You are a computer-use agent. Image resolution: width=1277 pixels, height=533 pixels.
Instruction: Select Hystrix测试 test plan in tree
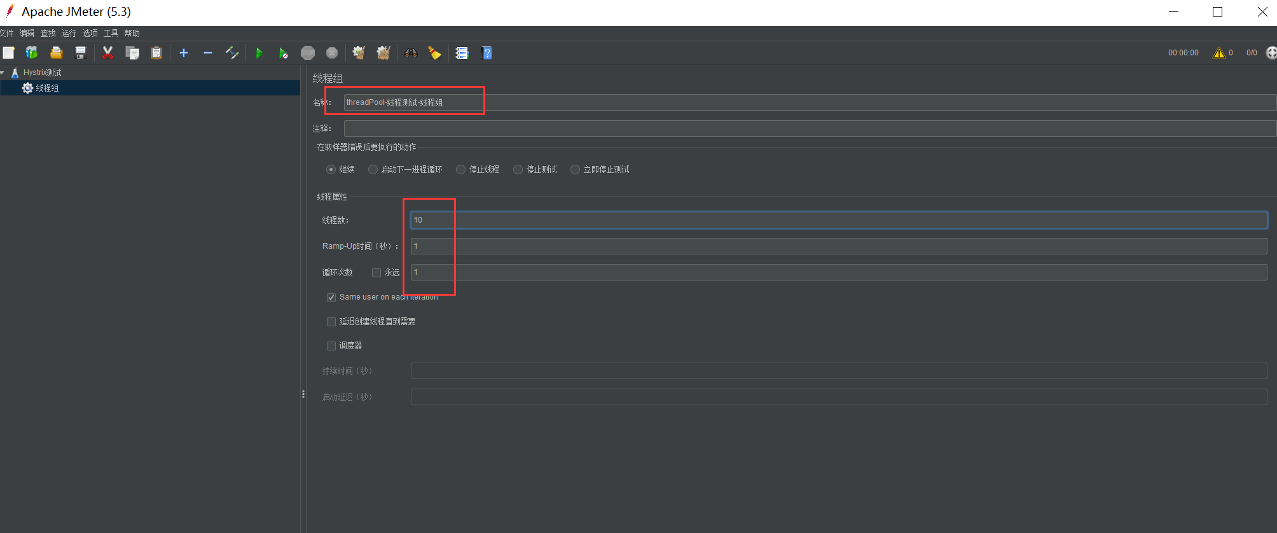[x=42, y=73]
